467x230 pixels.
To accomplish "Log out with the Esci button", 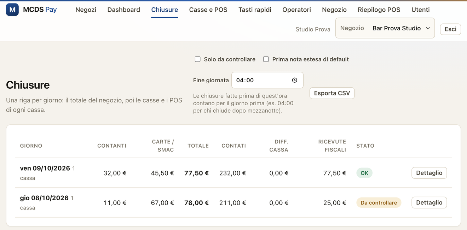I will (450, 29).
